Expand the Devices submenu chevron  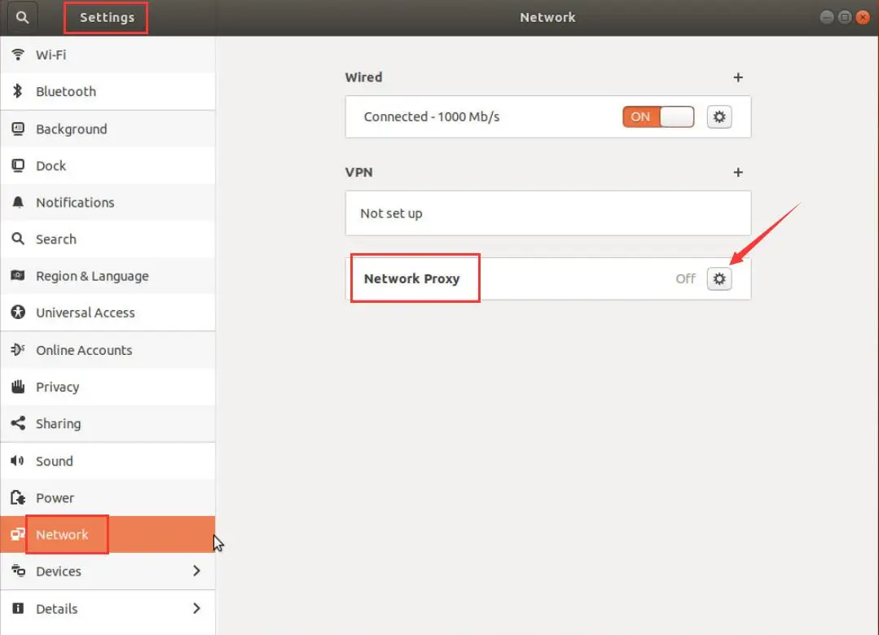coord(196,571)
